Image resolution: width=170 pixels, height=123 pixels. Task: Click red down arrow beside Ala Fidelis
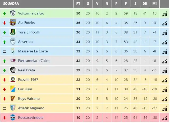click(4, 23)
